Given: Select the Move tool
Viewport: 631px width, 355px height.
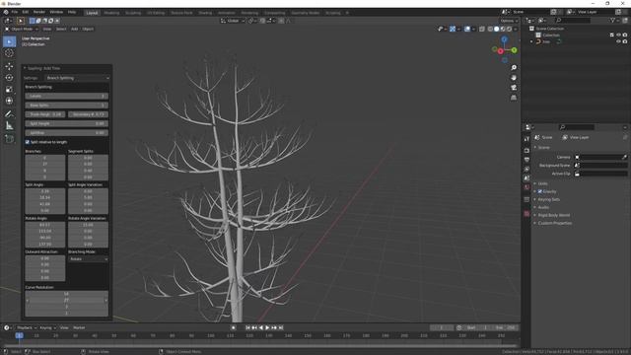Looking at the screenshot, I should tap(9, 66).
